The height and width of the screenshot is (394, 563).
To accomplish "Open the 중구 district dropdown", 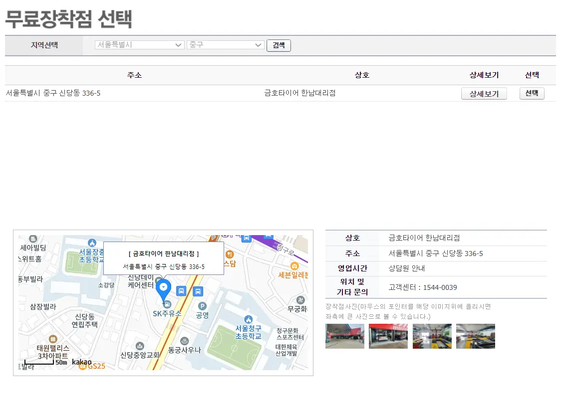I will (225, 45).
